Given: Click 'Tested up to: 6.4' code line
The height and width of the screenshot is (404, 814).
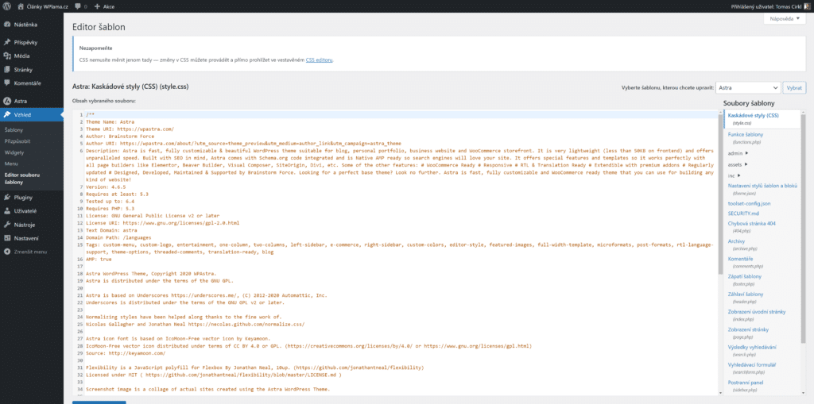Looking at the screenshot, I should (110, 202).
